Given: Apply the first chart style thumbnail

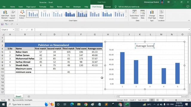Looking at the screenshot, I should [33, 14].
